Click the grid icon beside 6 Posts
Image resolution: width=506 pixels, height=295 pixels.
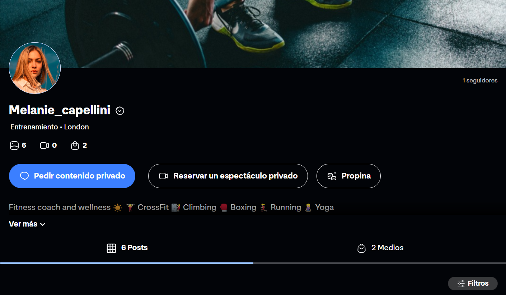(x=111, y=248)
